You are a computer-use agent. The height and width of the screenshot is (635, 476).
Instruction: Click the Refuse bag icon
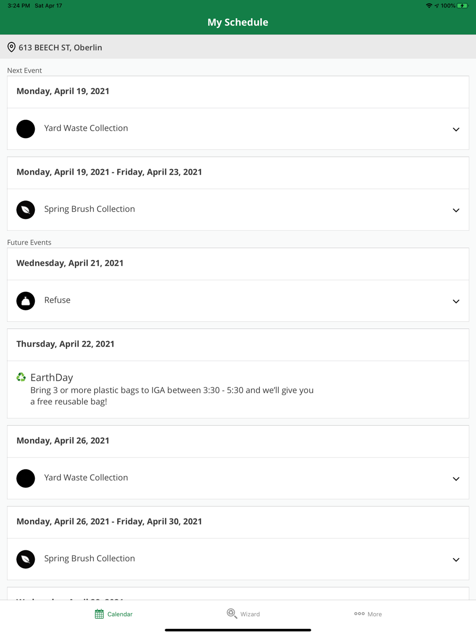26,301
